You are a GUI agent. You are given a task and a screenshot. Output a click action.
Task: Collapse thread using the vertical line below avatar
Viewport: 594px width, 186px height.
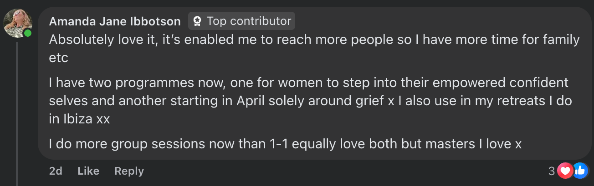coord(17,113)
